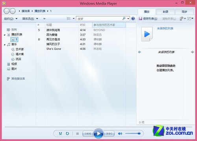Open the list options dropdown arrow
This screenshot has height=141, width=197.
pyautogui.click(x=192, y=18)
